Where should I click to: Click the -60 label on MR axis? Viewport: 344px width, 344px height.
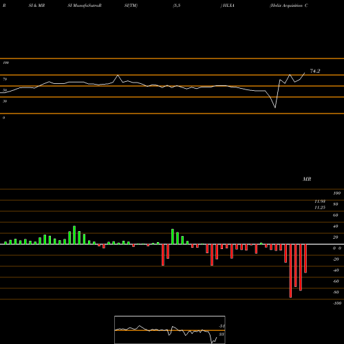pos(336,281)
